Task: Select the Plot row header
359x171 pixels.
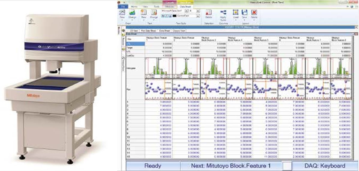Action: click(136, 90)
